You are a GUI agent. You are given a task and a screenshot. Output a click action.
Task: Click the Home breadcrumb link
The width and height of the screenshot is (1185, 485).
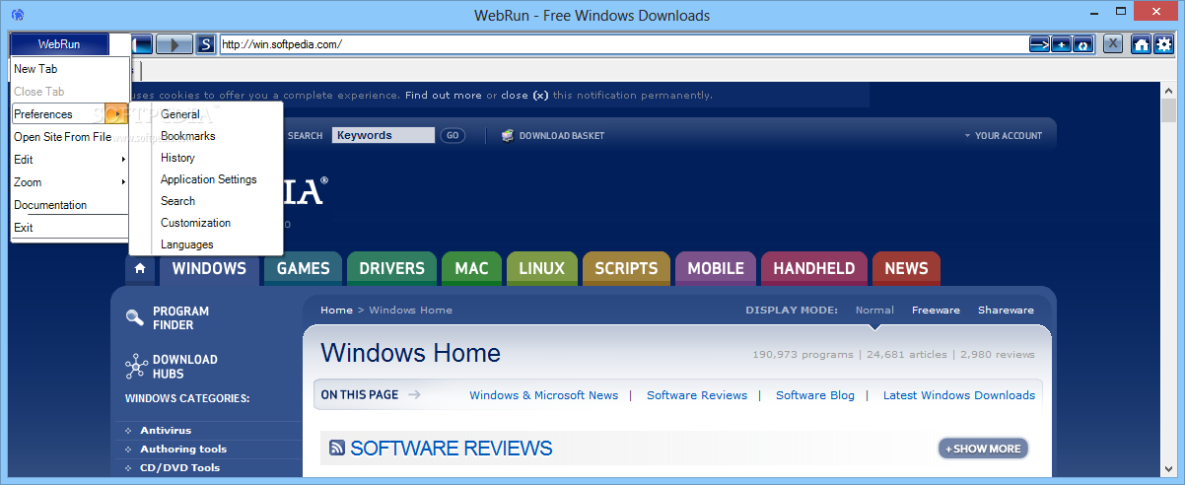(336, 310)
